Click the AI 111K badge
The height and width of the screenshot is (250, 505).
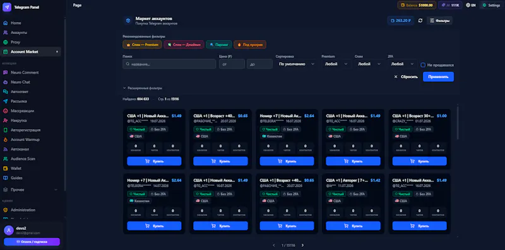point(451,5)
